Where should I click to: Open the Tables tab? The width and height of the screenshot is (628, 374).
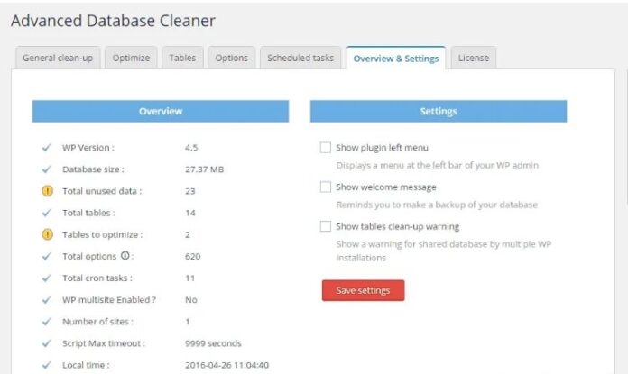coord(182,58)
